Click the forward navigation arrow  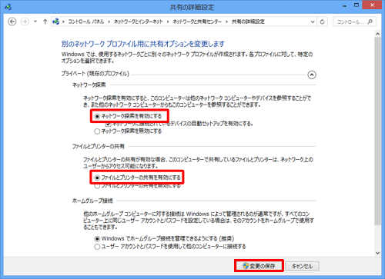pyautogui.click(x=25, y=22)
